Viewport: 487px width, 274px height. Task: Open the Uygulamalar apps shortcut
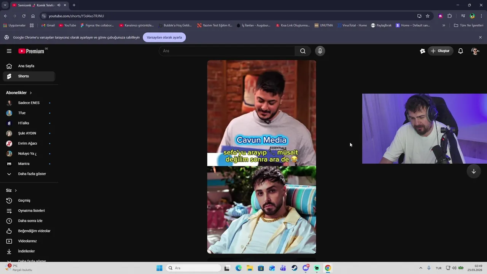coord(14,25)
